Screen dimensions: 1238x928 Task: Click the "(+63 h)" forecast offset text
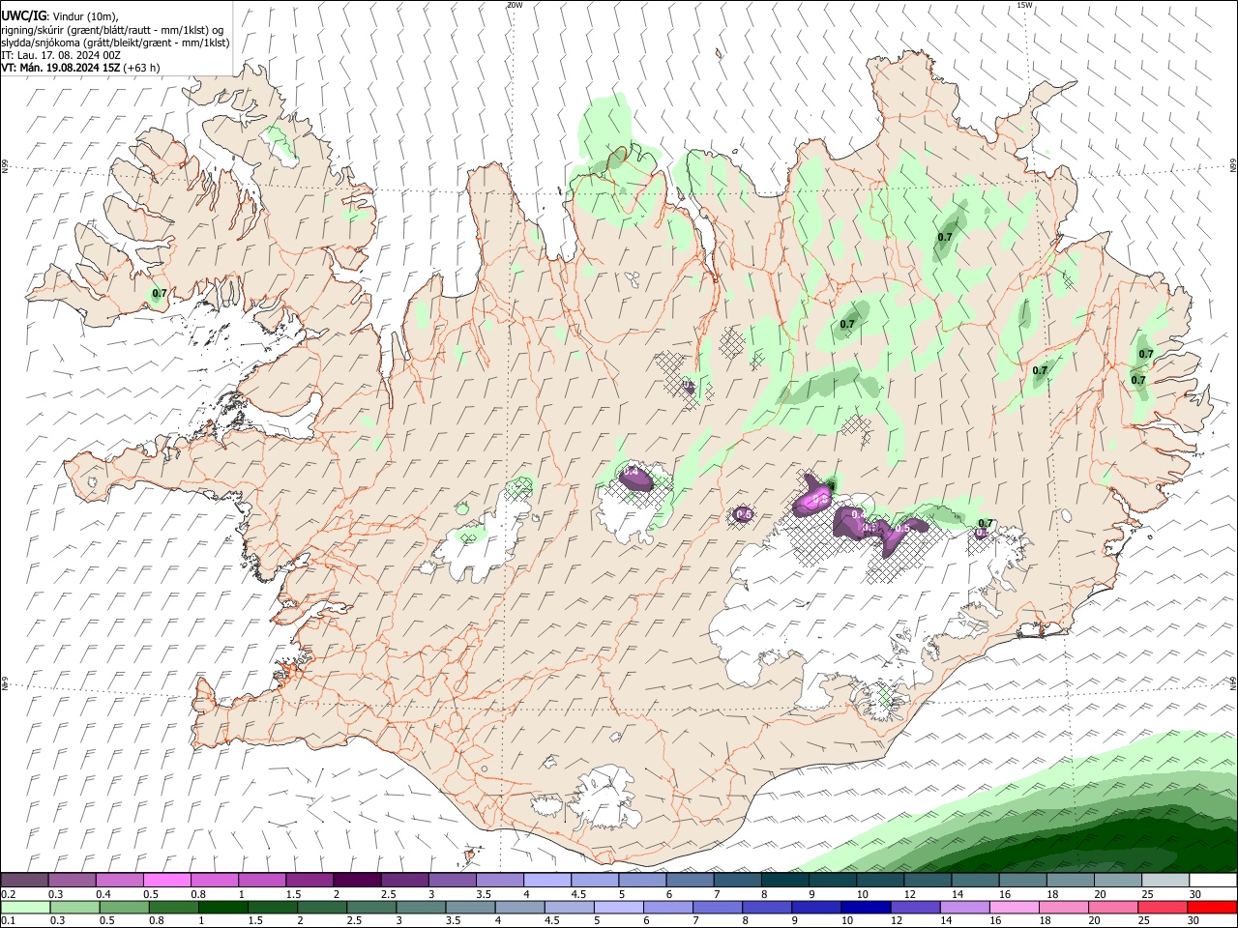142,68
